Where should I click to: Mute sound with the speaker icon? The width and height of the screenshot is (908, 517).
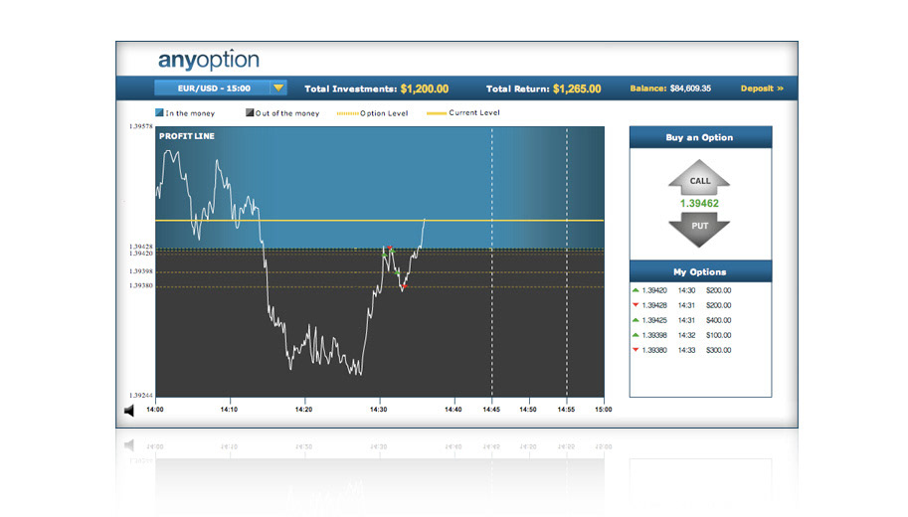coord(129,411)
